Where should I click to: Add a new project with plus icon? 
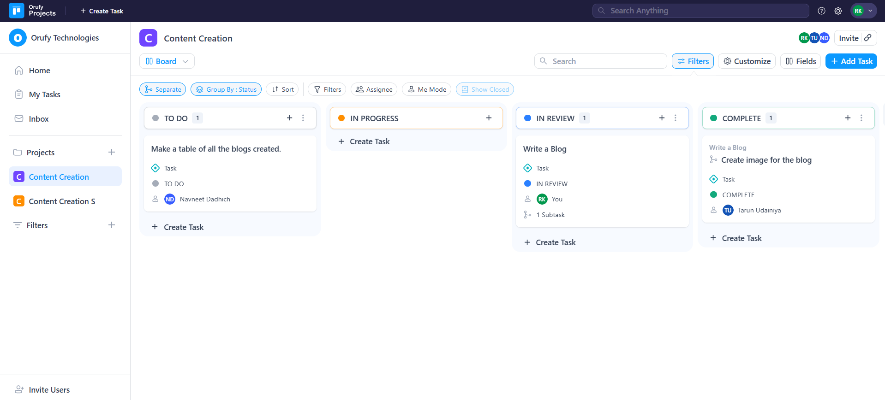(x=112, y=153)
